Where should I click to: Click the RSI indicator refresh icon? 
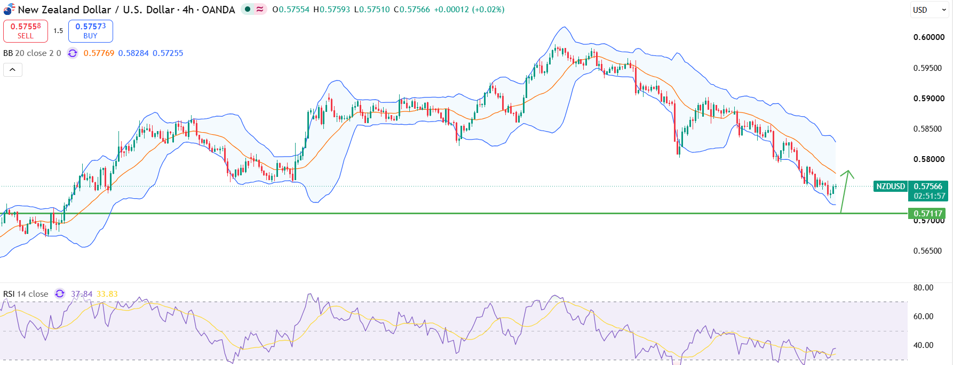(x=60, y=294)
